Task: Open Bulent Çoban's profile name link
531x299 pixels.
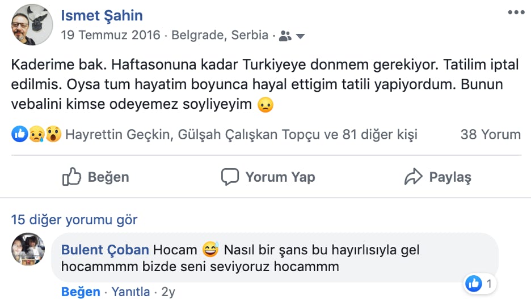Action: point(105,250)
